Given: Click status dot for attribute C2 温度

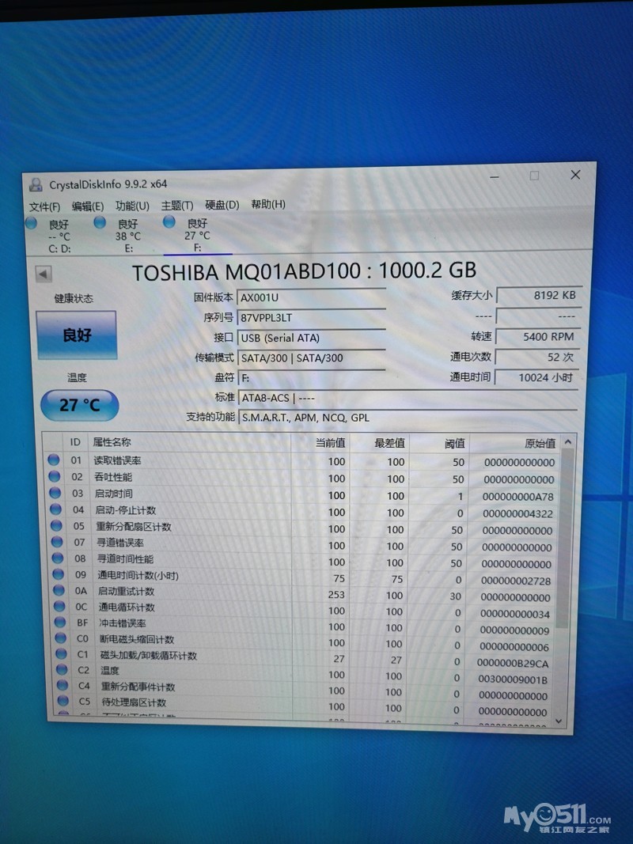Looking at the screenshot, I should [62, 669].
